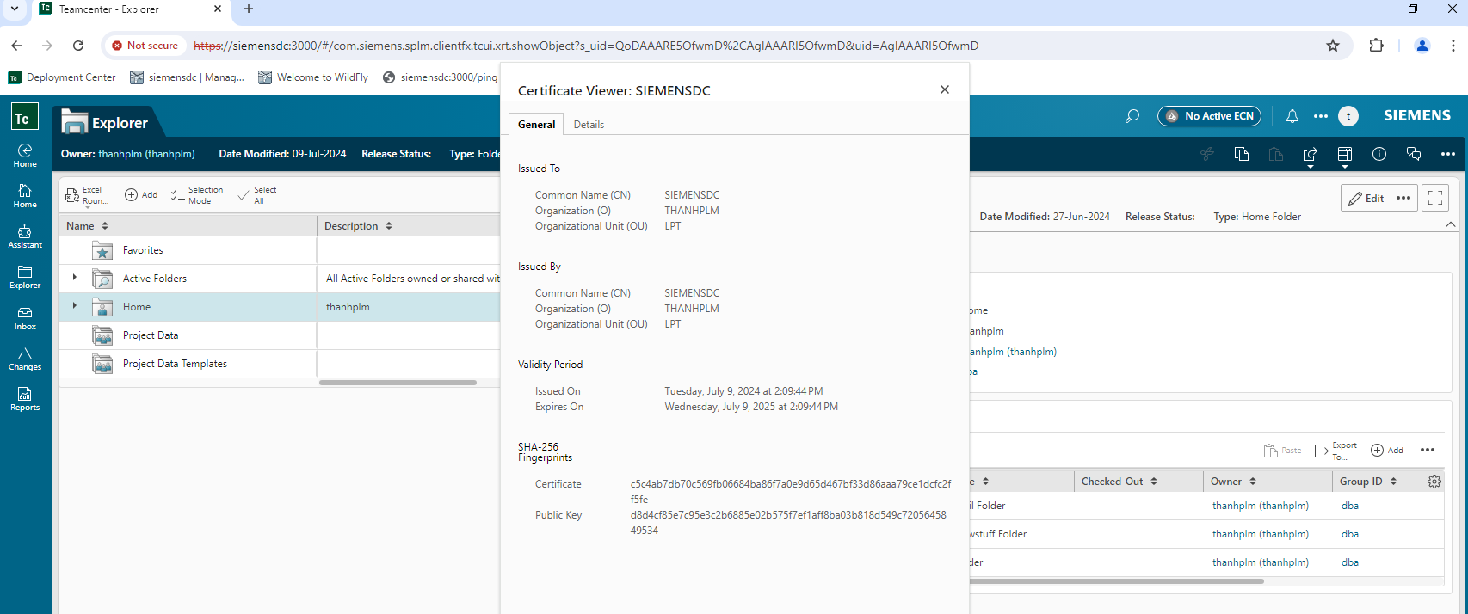Click the Edit button

[x=1366, y=198]
